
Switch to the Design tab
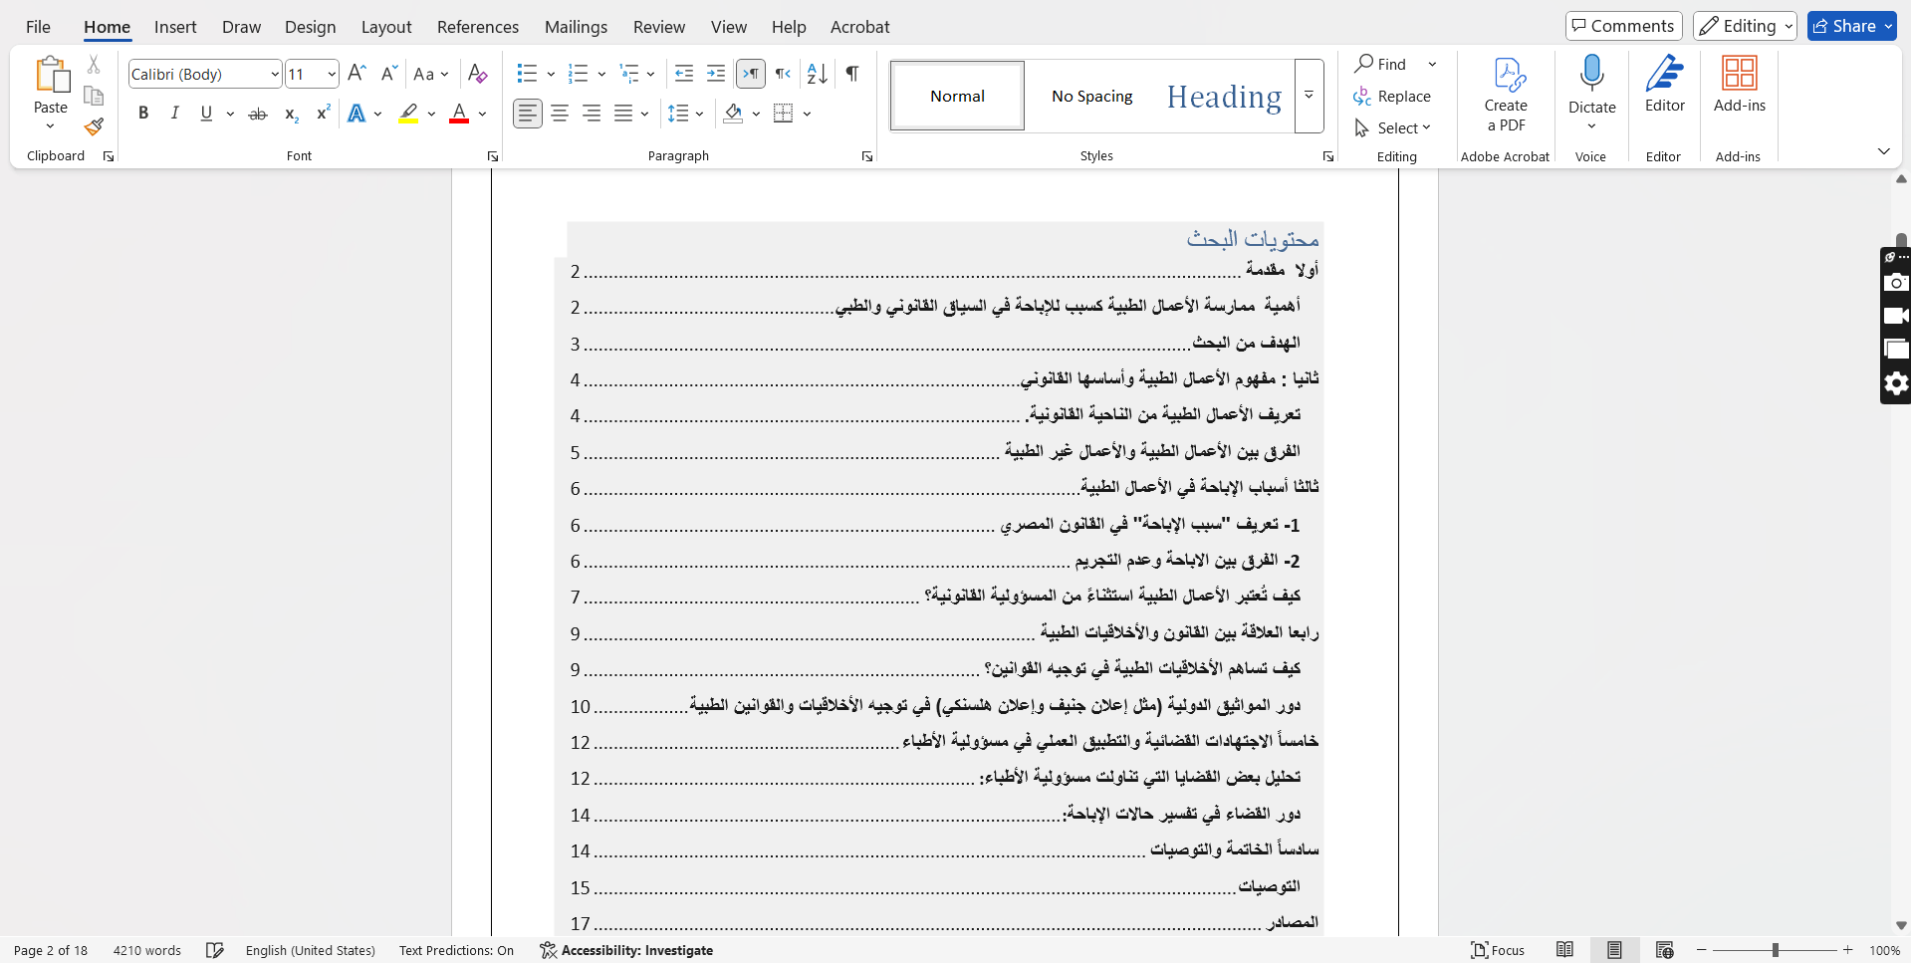click(x=310, y=27)
